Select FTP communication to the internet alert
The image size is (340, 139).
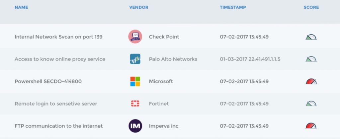[x=58, y=126]
